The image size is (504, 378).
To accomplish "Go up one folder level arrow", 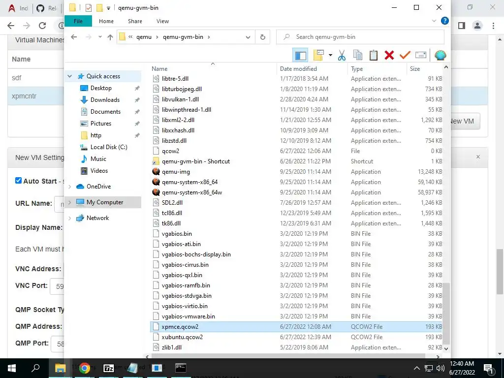I will point(110,37).
